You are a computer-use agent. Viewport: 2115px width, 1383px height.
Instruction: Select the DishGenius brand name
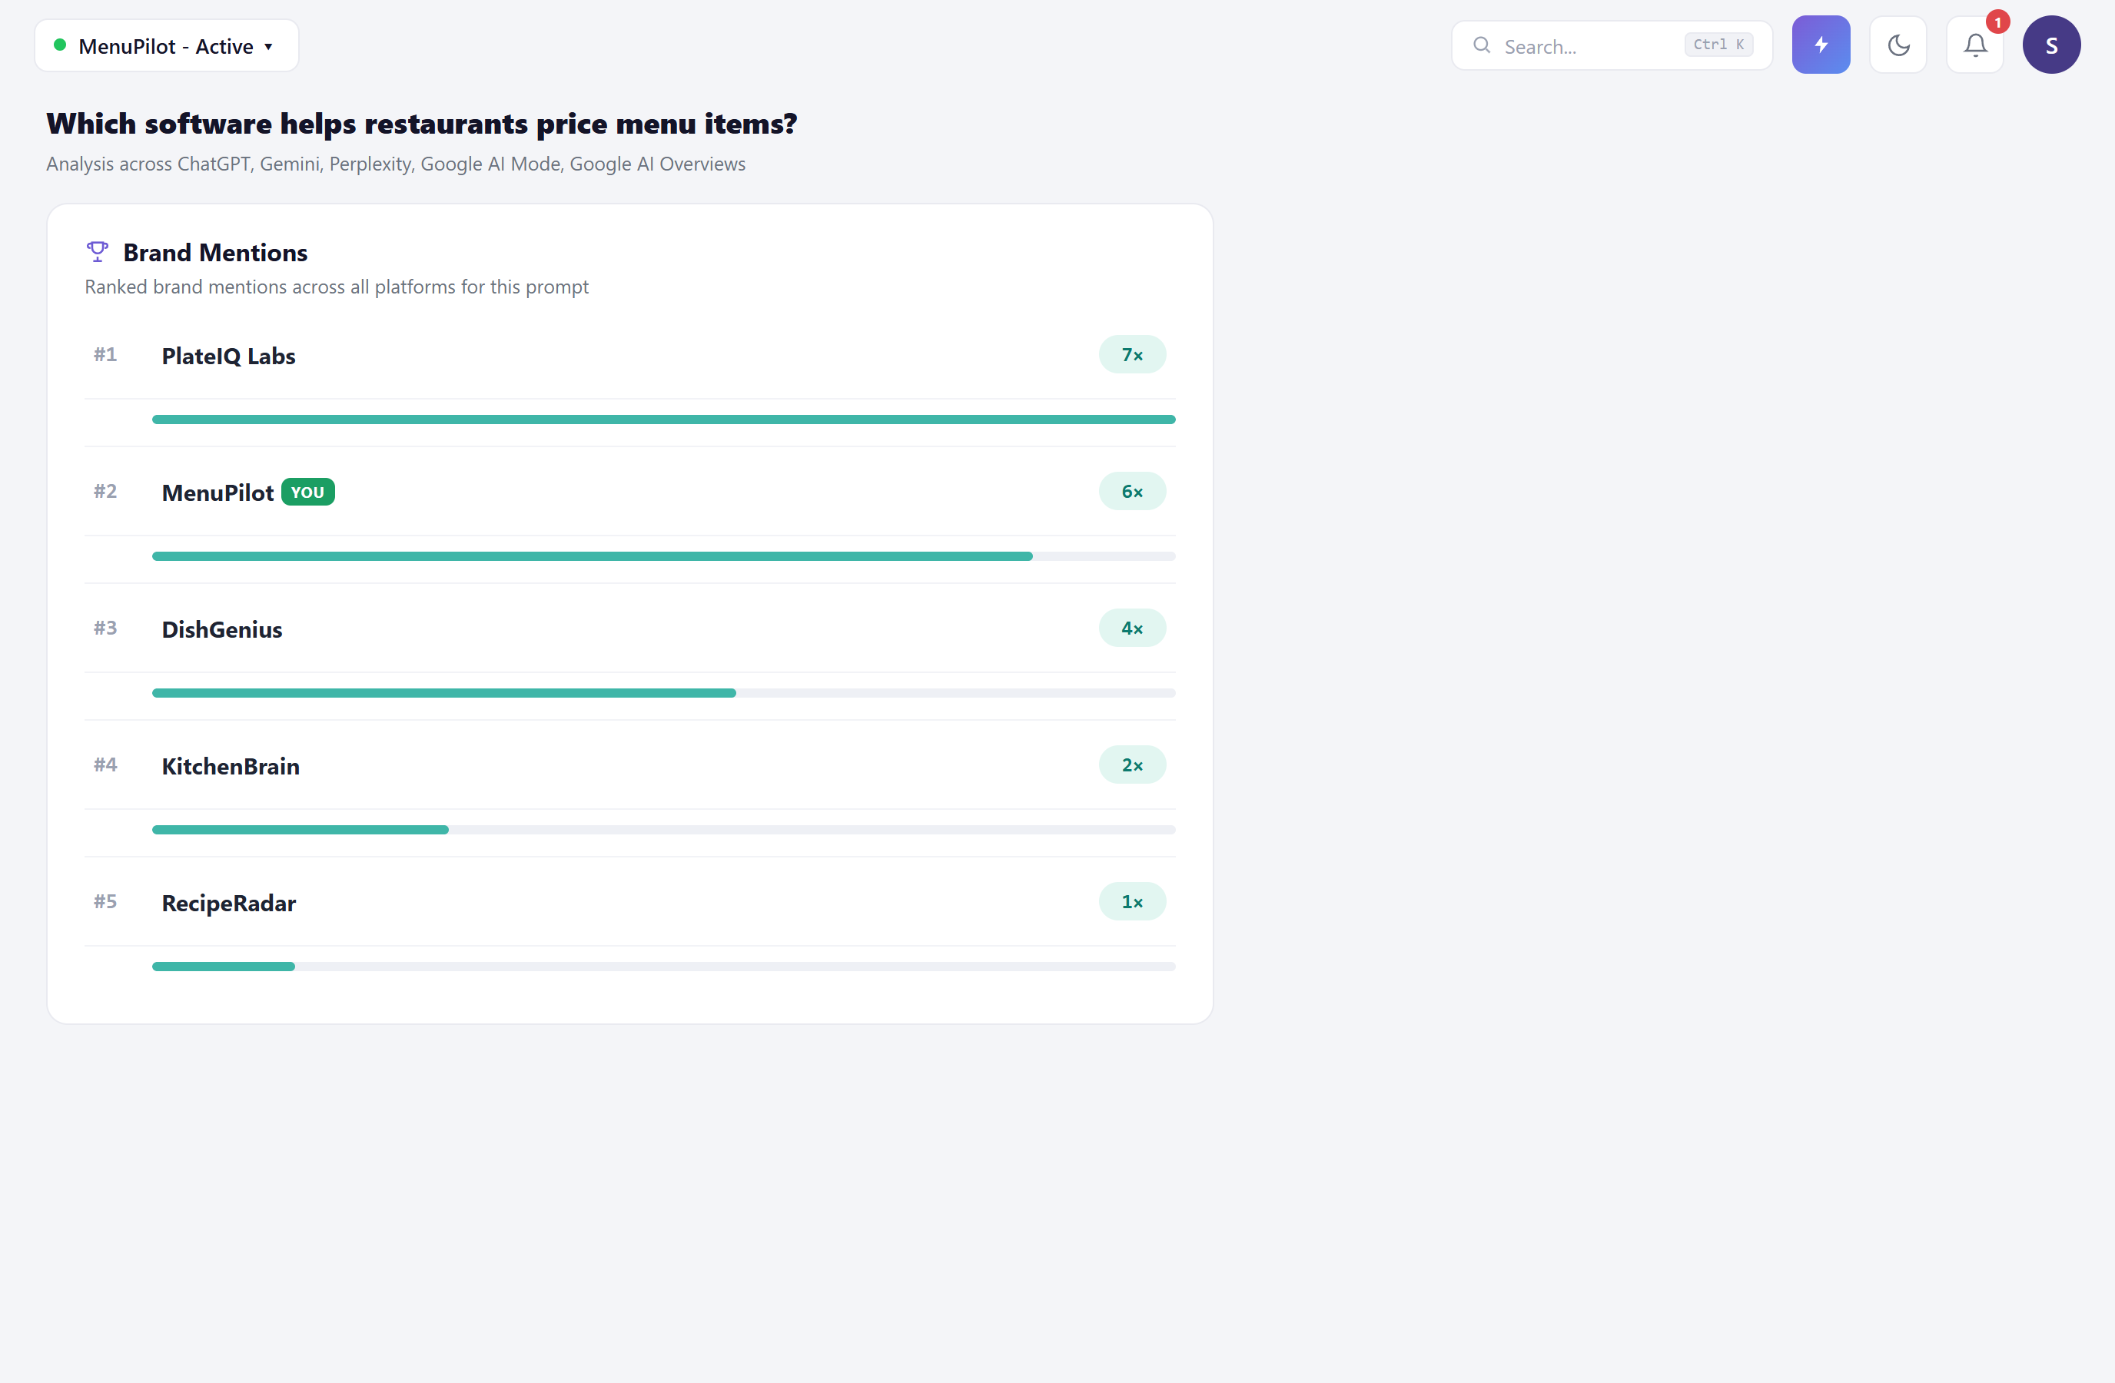coord(222,628)
